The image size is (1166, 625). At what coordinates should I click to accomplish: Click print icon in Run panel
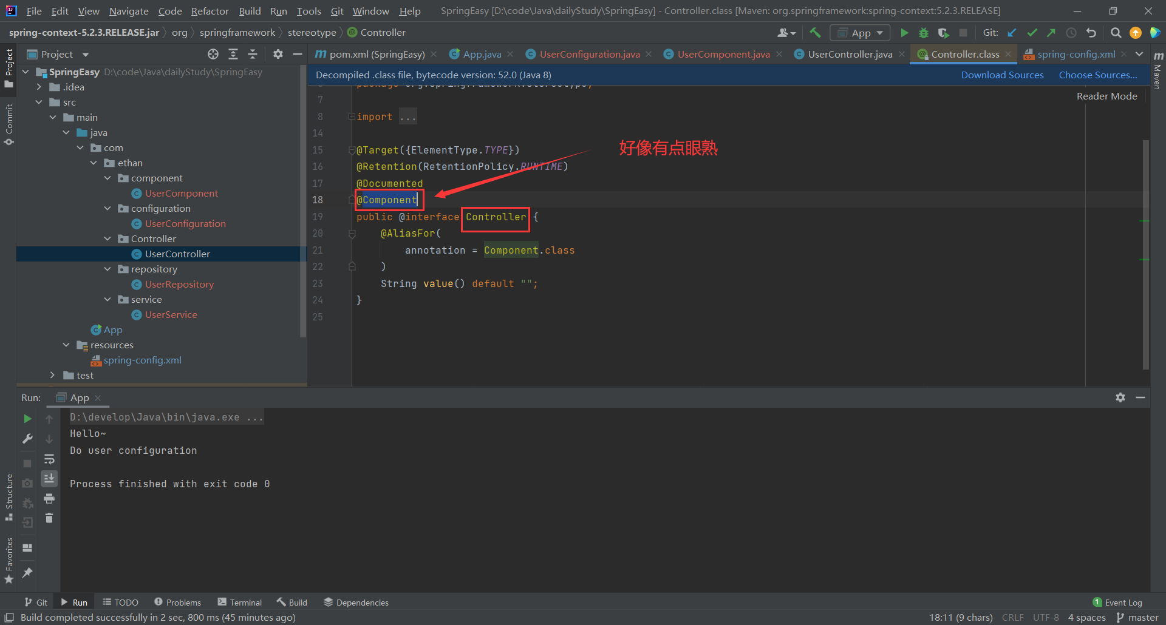pos(49,499)
